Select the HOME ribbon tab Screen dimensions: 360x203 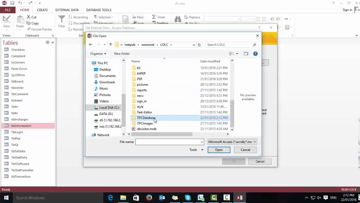point(25,10)
